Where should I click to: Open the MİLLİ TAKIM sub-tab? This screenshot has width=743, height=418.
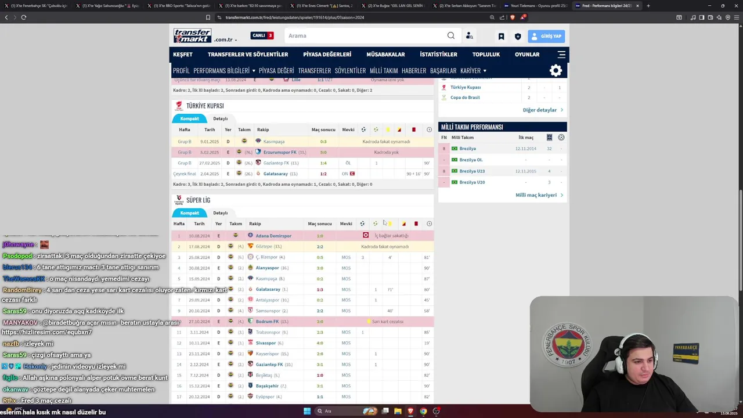tap(384, 71)
